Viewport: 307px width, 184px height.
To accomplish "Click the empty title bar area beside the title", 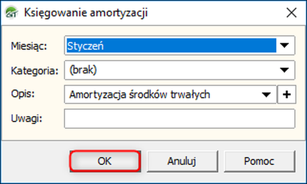I will (215, 13).
